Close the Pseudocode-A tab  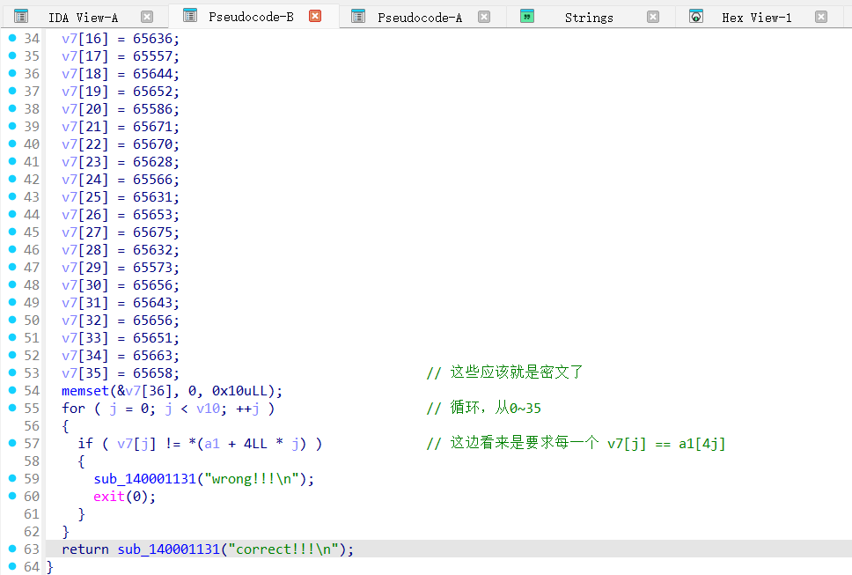pyautogui.click(x=484, y=17)
